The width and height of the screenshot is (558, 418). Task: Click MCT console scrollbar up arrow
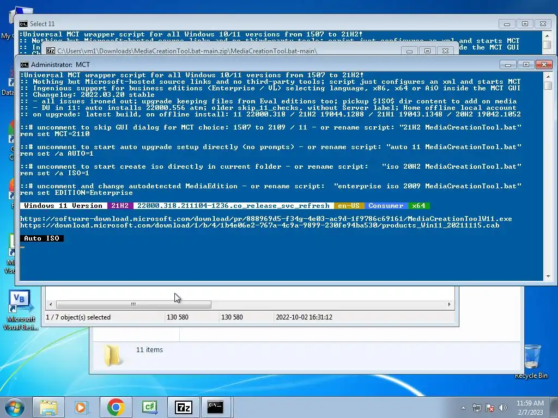tap(548, 76)
